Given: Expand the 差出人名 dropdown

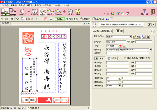Looking at the screenshot, I should (x=130, y=37).
